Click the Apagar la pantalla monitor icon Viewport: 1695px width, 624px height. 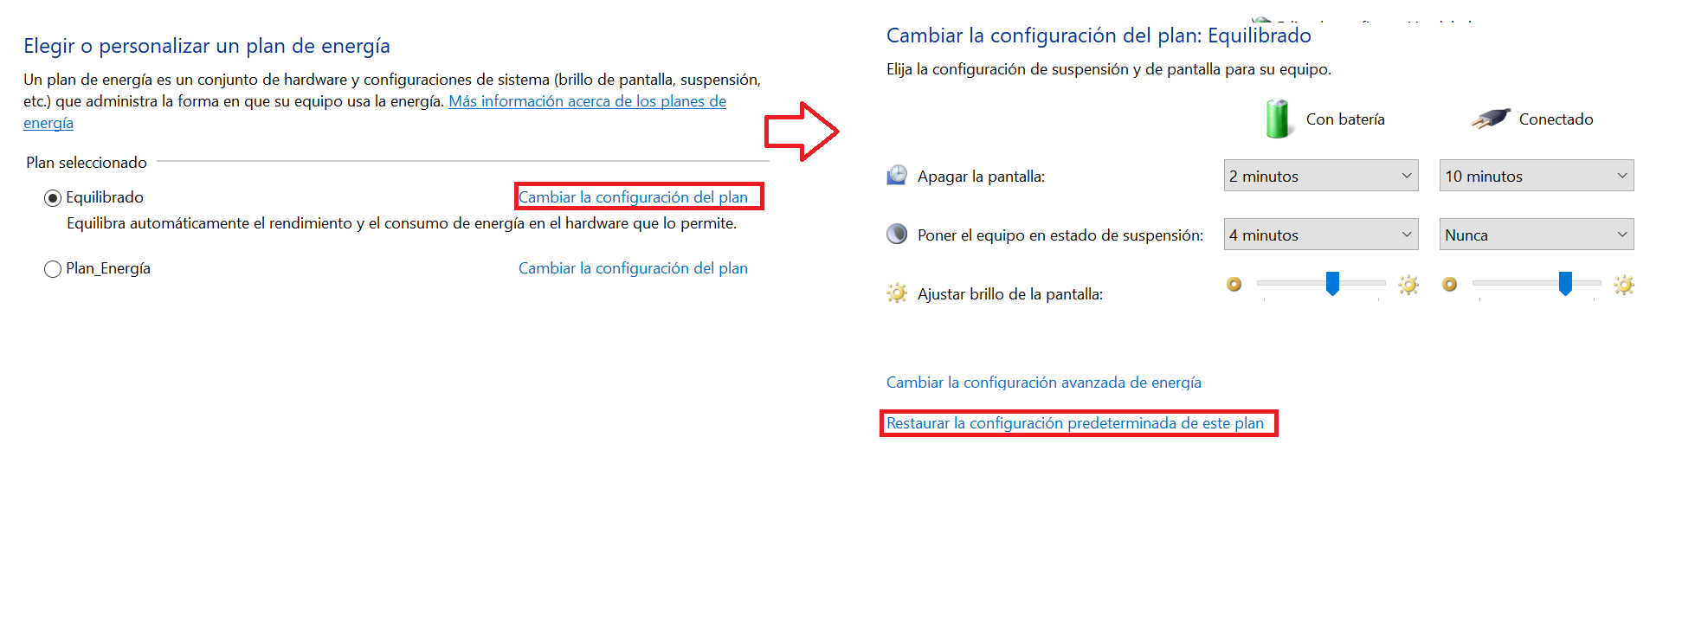point(897,176)
